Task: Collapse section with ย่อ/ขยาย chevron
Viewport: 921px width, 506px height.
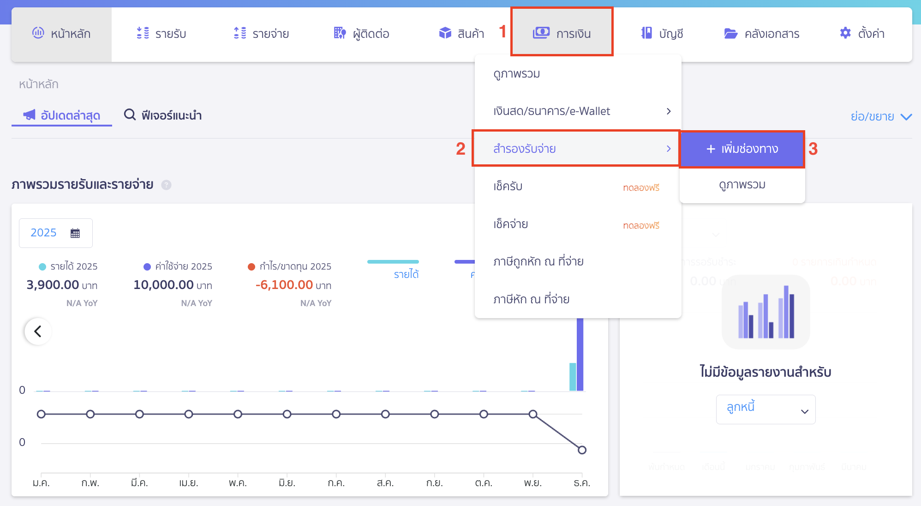Action: pyautogui.click(x=906, y=117)
